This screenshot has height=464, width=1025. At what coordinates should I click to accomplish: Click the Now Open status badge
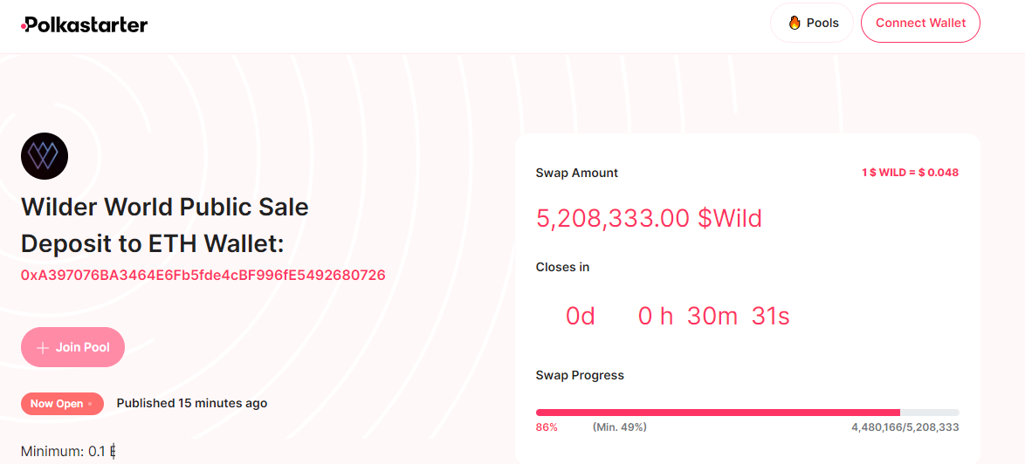pos(62,404)
